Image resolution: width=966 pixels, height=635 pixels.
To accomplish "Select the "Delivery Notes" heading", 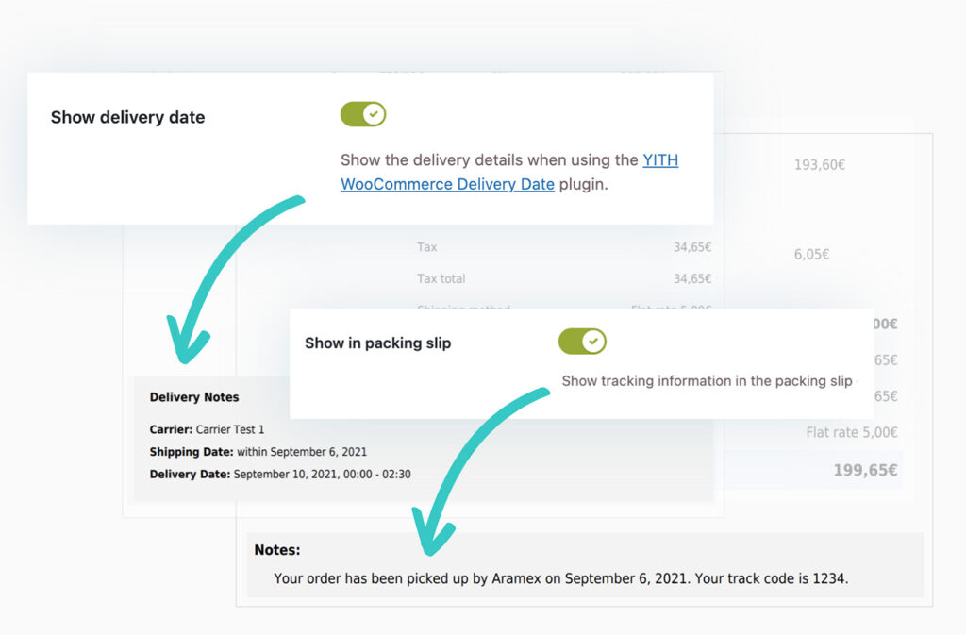I will 194,397.
